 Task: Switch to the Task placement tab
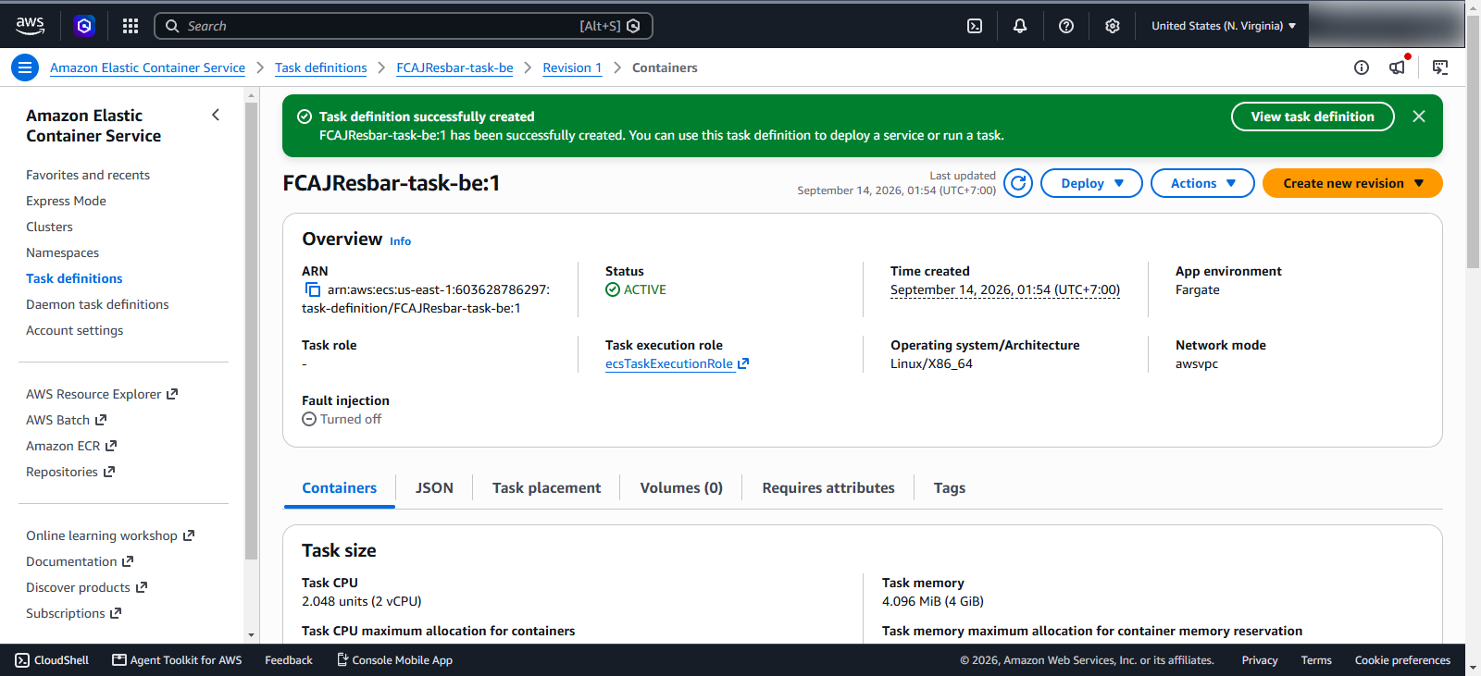[x=546, y=488]
